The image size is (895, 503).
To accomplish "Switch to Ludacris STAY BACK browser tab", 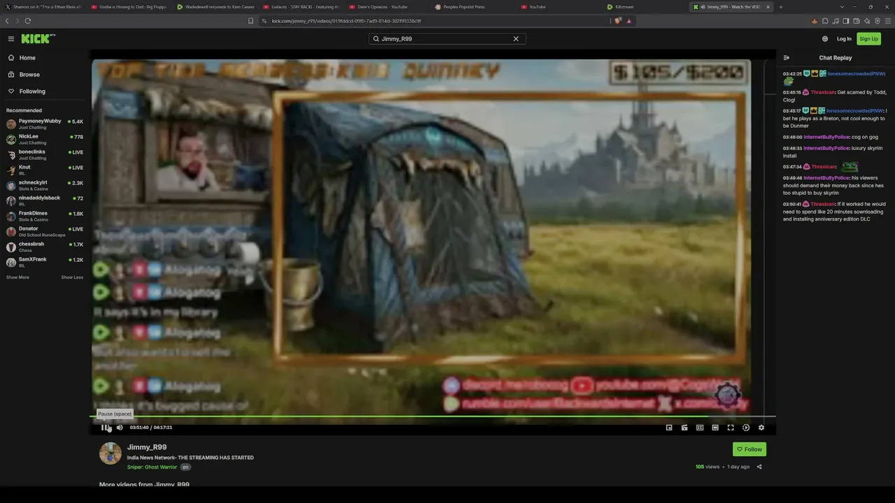I will [x=302, y=7].
